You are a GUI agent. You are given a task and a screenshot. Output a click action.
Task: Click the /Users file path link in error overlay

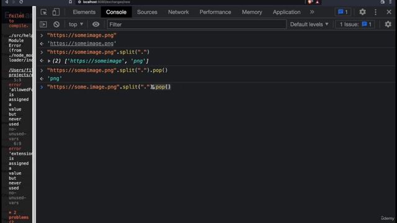tap(20, 72)
